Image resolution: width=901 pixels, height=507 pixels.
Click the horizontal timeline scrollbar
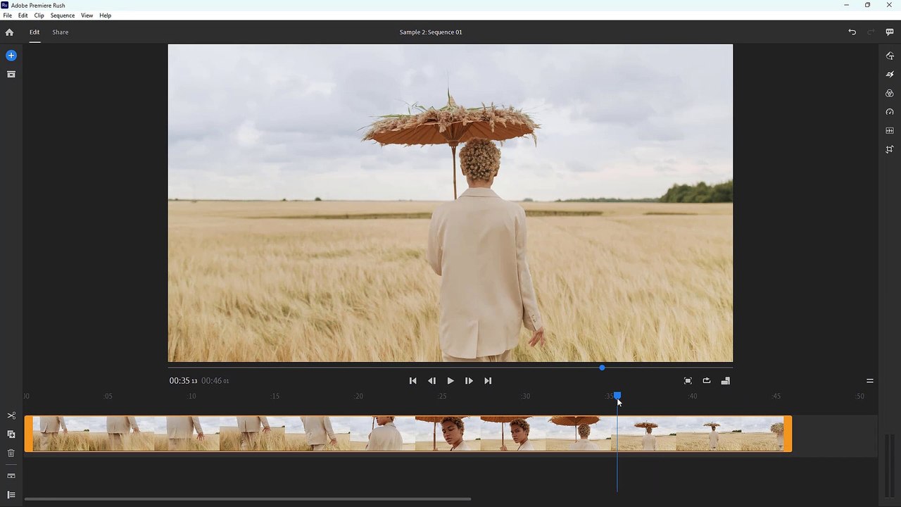point(248,499)
